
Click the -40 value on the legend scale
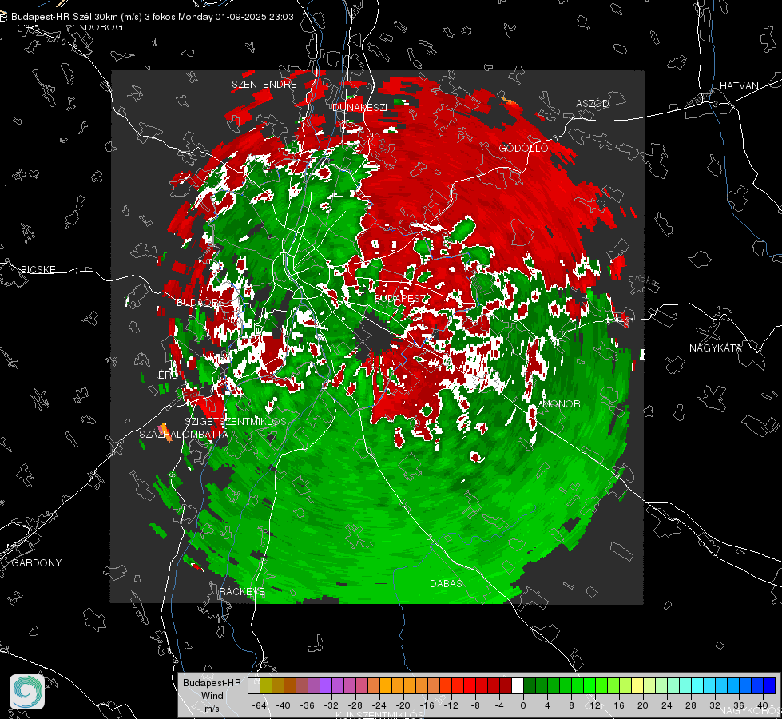coord(284,705)
